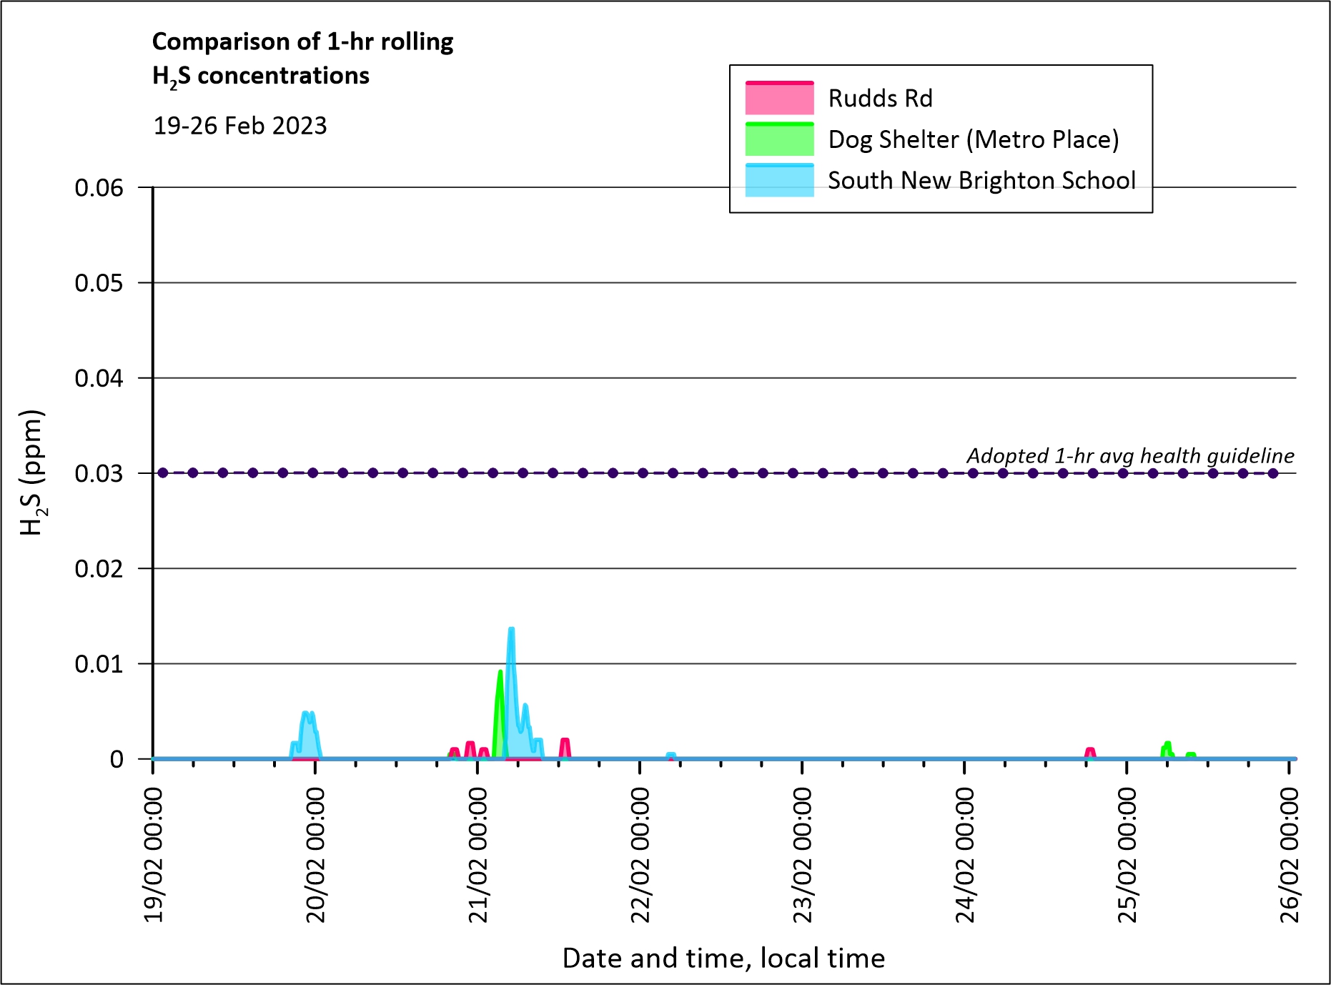Viewport: 1331px width, 985px height.
Task: Click the green Dog Shelter legend swatch
Action: (779, 139)
